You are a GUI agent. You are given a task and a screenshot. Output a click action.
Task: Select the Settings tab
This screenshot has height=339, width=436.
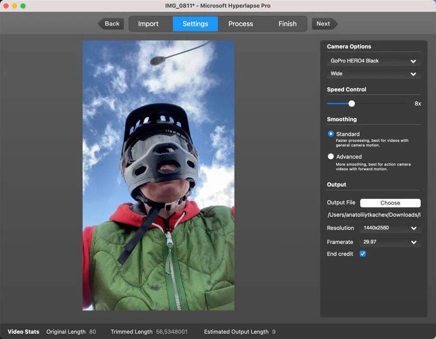point(195,24)
